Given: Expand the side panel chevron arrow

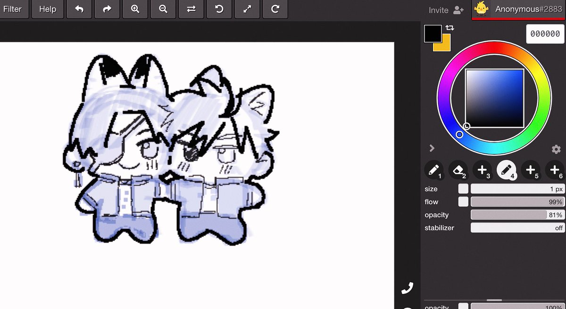Looking at the screenshot, I should (x=432, y=148).
